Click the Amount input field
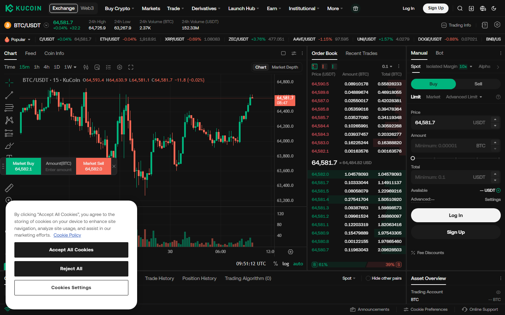 (456, 146)
